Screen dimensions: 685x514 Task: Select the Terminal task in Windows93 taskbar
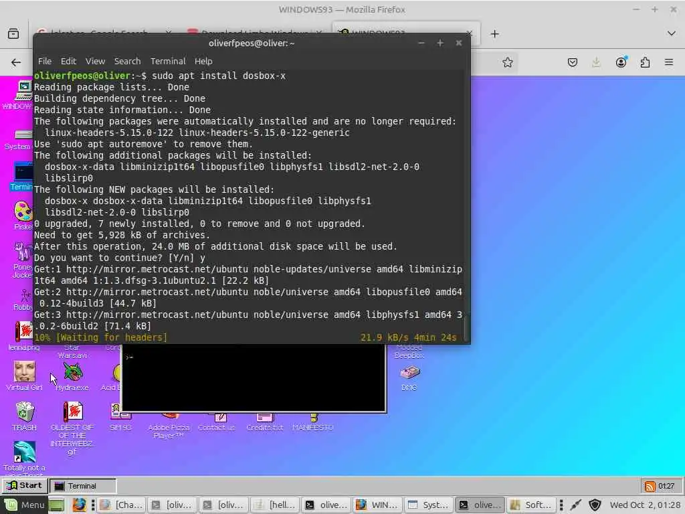click(82, 486)
